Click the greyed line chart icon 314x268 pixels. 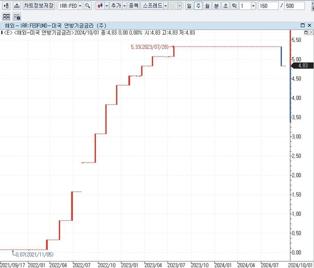[x=173, y=6]
